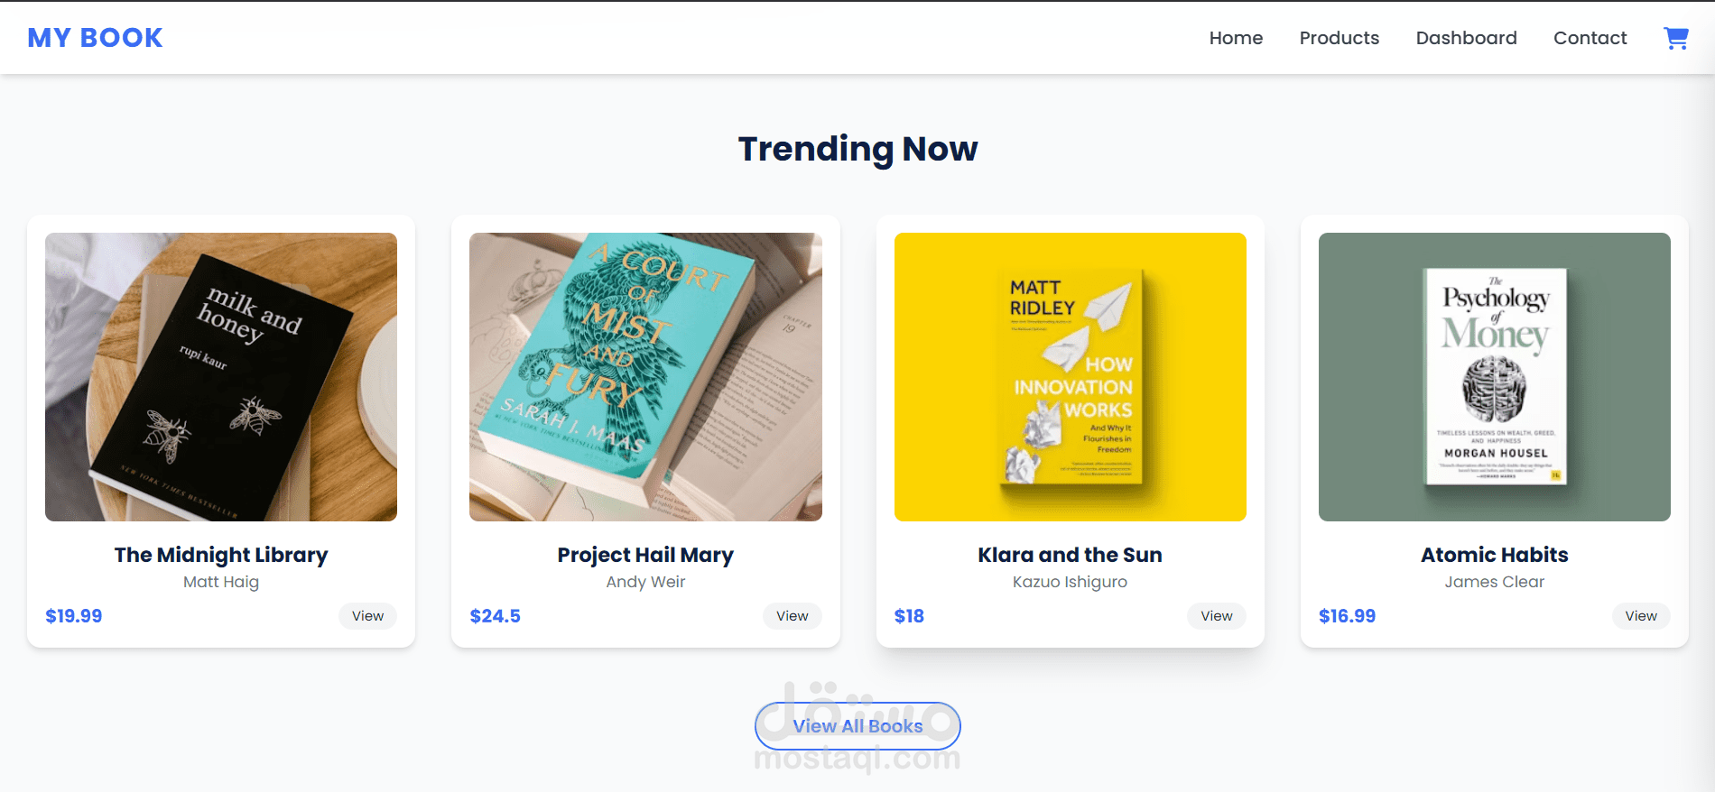Screen dimensions: 1715x792
Task: Click the MY BOOK logo
Action: pyautogui.click(x=95, y=38)
